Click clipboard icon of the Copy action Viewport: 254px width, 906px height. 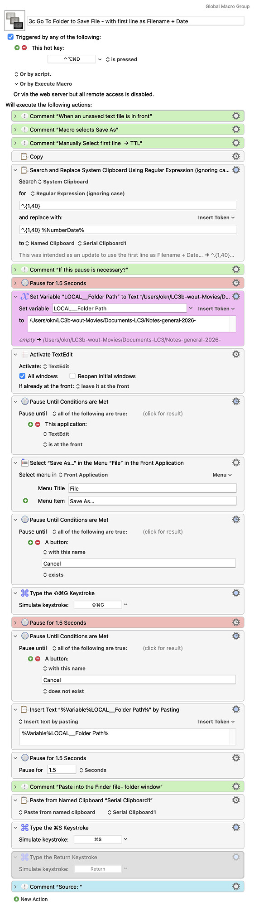[x=24, y=156]
